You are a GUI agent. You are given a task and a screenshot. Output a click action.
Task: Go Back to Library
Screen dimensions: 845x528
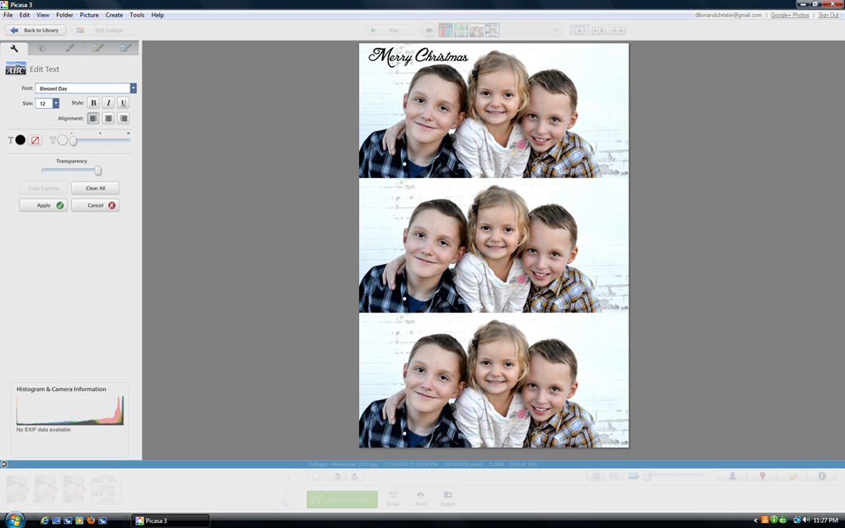35,31
